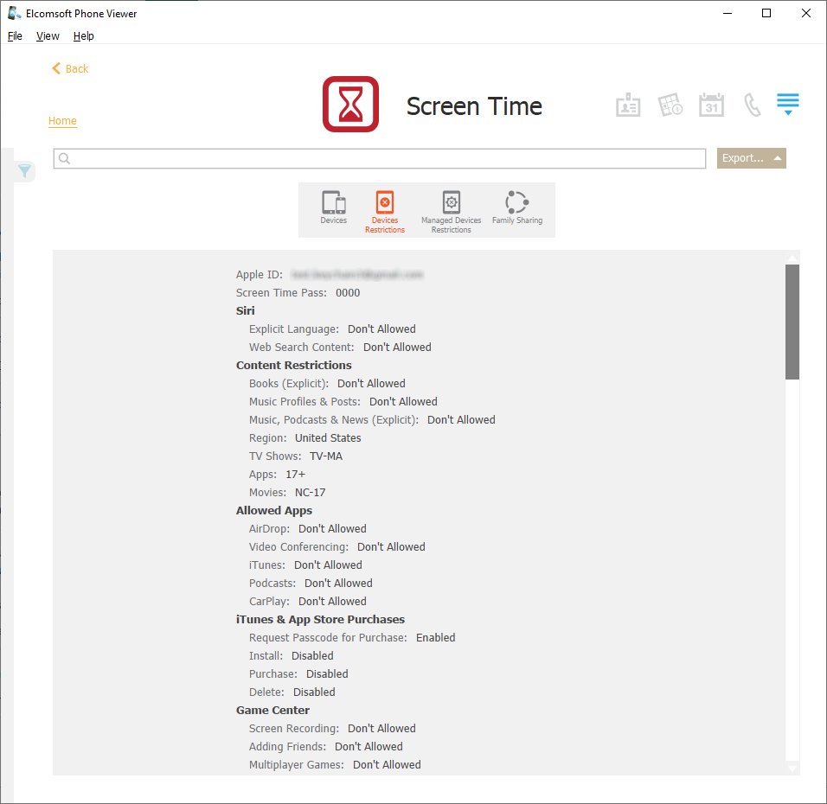Open the Help menu
Viewport: 827px width, 804px height.
pos(84,36)
